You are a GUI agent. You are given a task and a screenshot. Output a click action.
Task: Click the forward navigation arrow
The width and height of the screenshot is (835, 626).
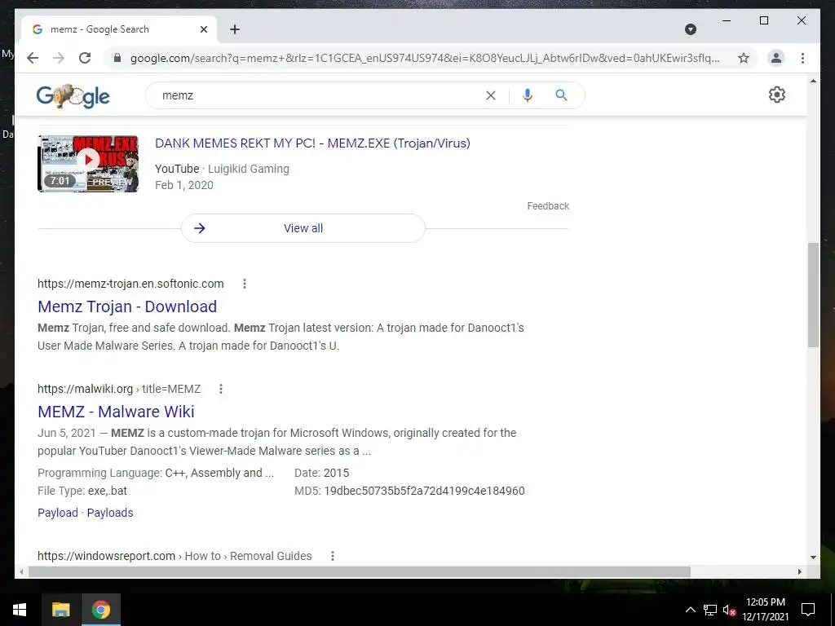59,58
